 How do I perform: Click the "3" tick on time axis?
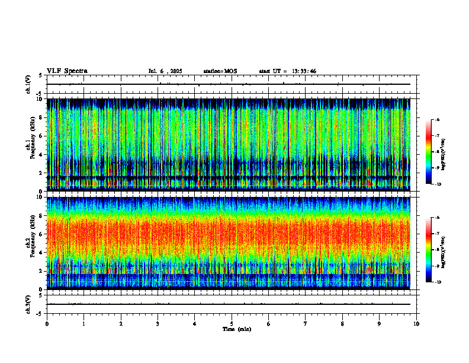(x=158, y=324)
